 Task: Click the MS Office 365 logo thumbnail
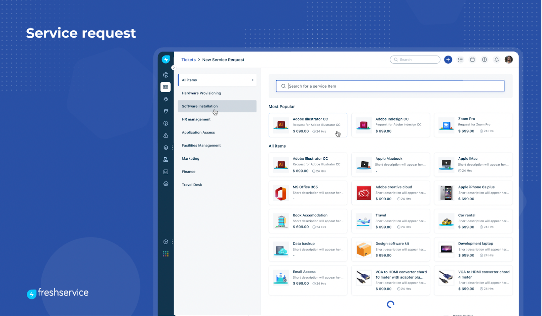click(x=281, y=194)
